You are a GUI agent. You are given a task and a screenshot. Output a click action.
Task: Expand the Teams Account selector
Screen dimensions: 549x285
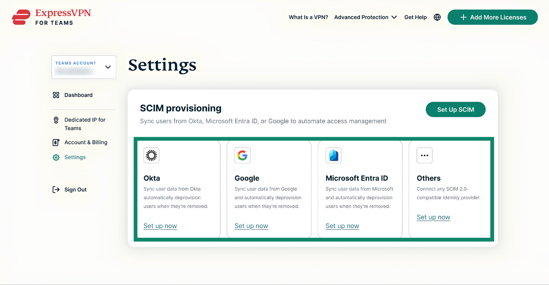pos(84,67)
